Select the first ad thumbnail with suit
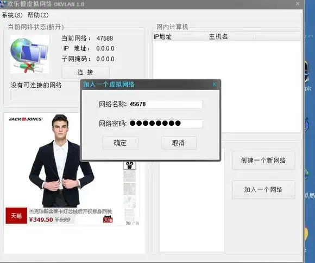Screen dimensions: 315x263 tap(129, 165)
